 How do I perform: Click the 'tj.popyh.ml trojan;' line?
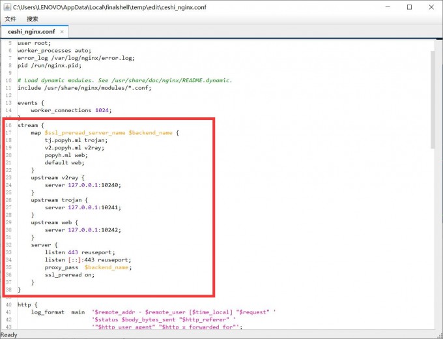click(x=76, y=140)
